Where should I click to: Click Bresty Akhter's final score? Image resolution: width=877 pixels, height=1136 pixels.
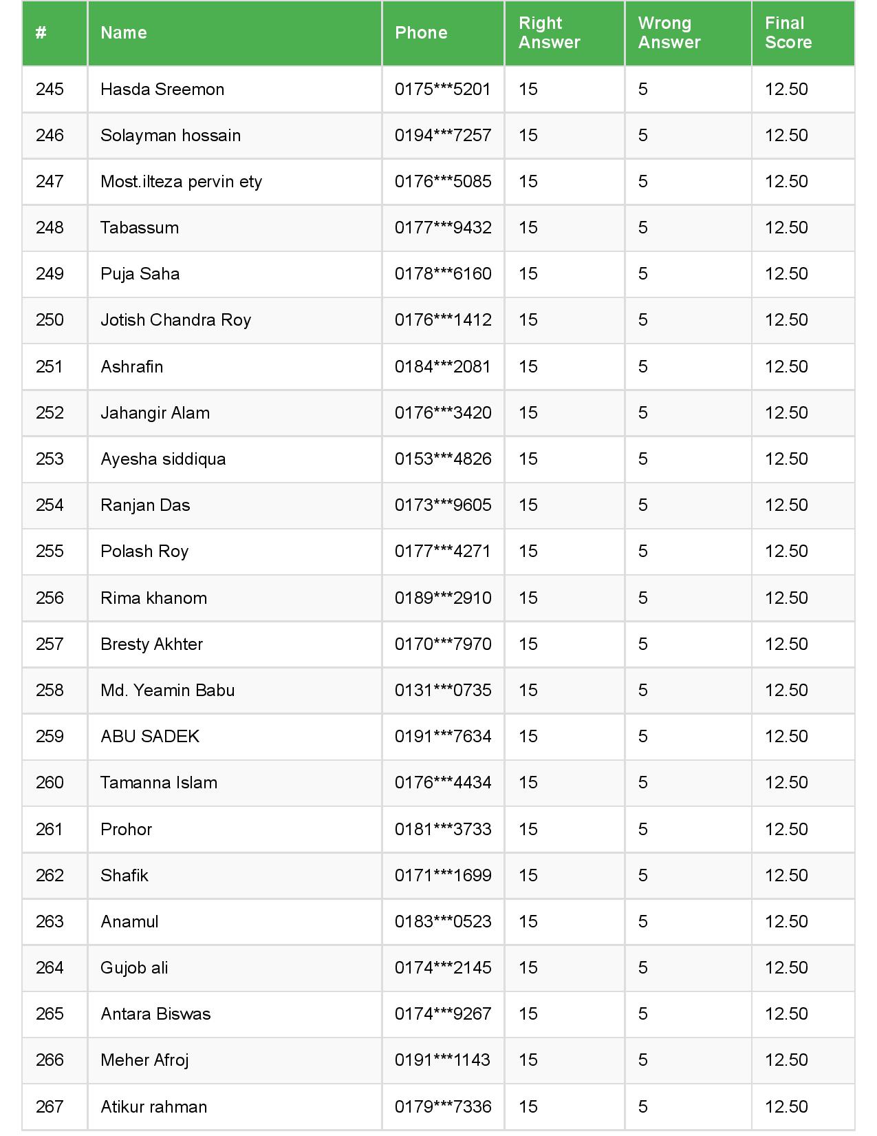coord(786,644)
